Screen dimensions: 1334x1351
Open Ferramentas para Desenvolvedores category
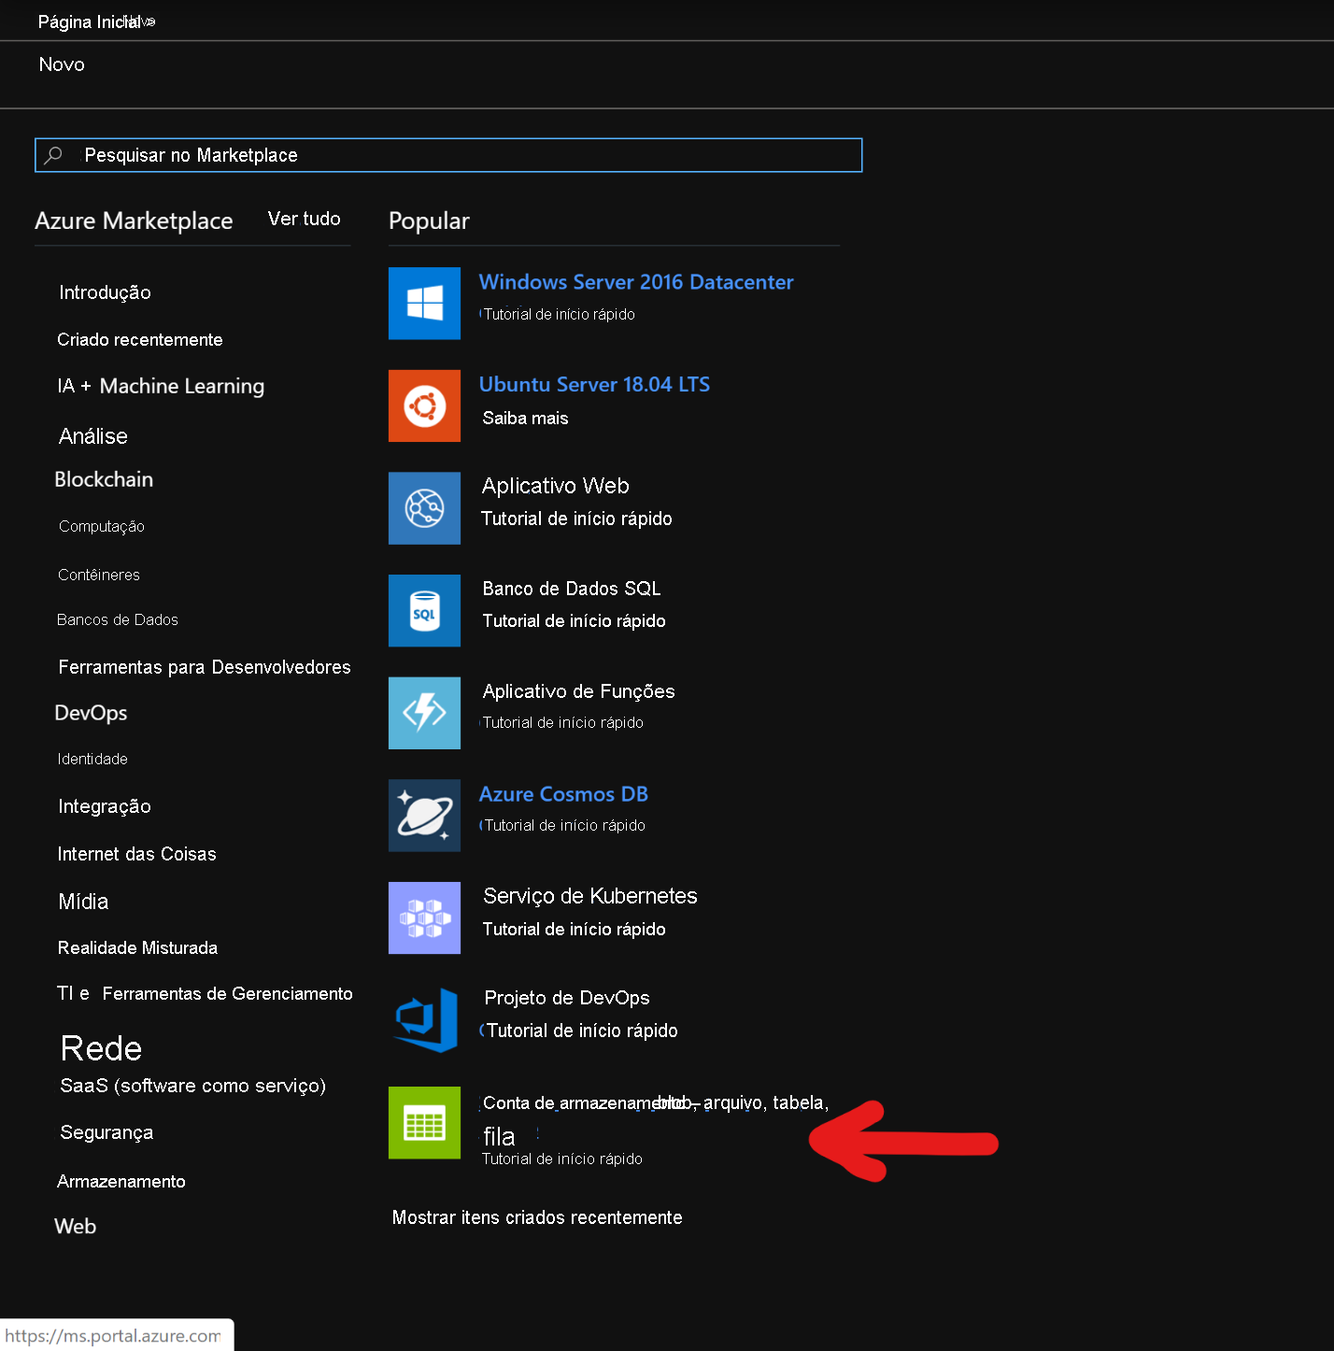coord(205,667)
